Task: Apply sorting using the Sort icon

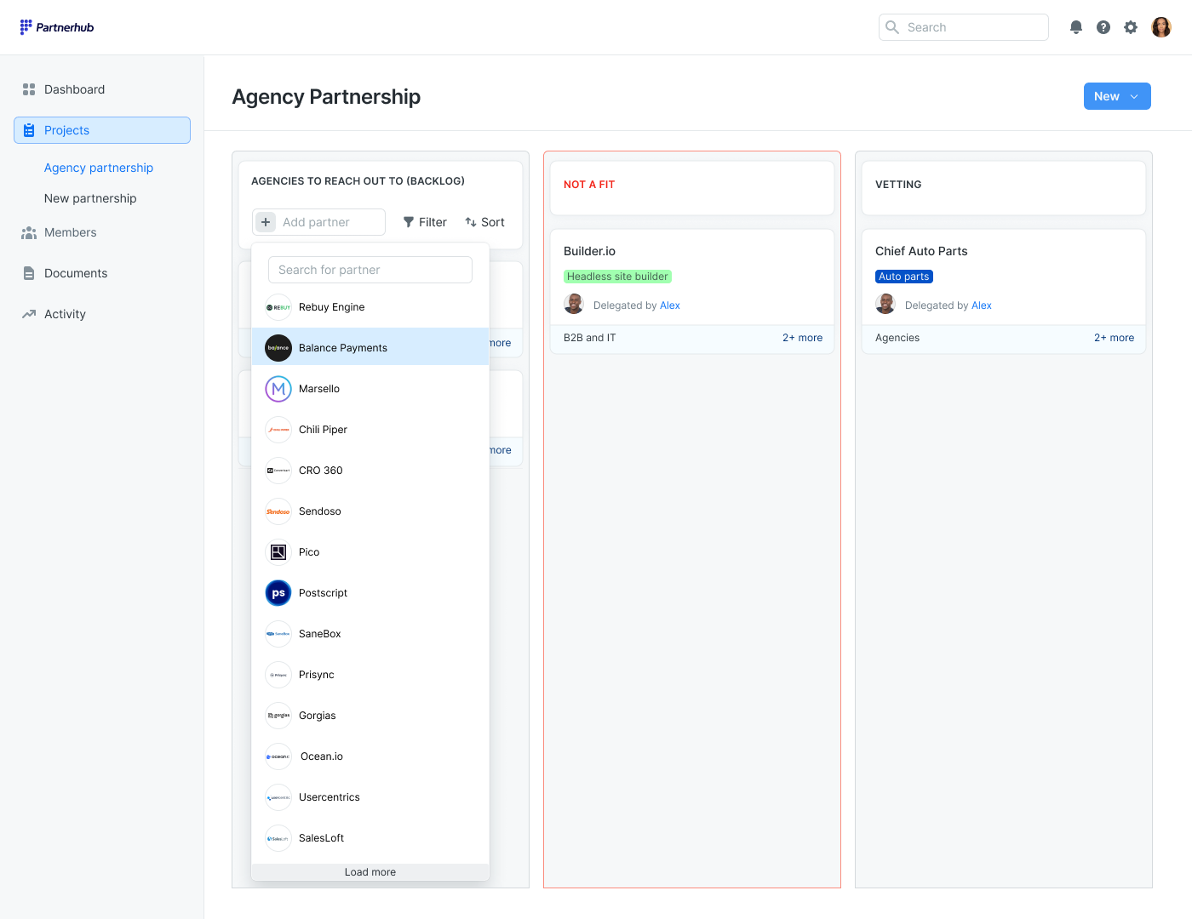Action: tap(472, 222)
